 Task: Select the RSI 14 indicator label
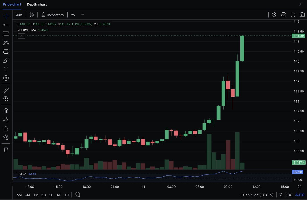click(22, 174)
